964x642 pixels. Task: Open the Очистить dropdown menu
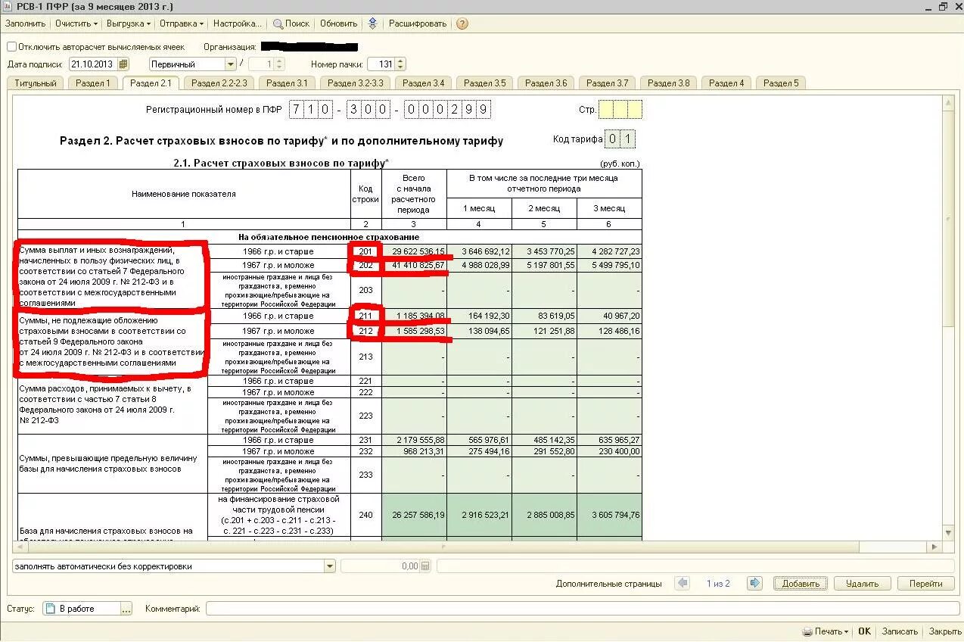[76, 23]
